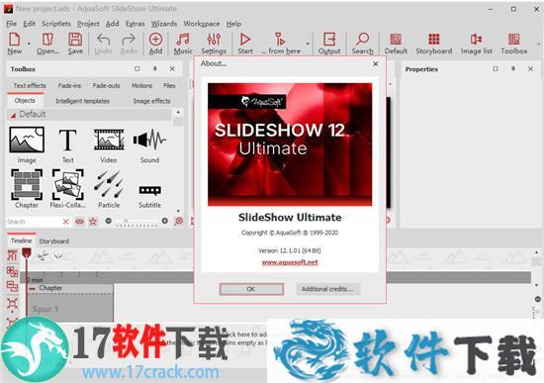Collapse the Chapter track in Timeline
The height and width of the screenshot is (383, 544).
[33, 289]
